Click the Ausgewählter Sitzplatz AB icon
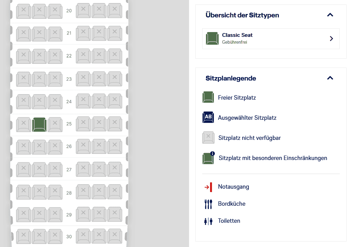The width and height of the screenshot is (350, 247). [208, 118]
